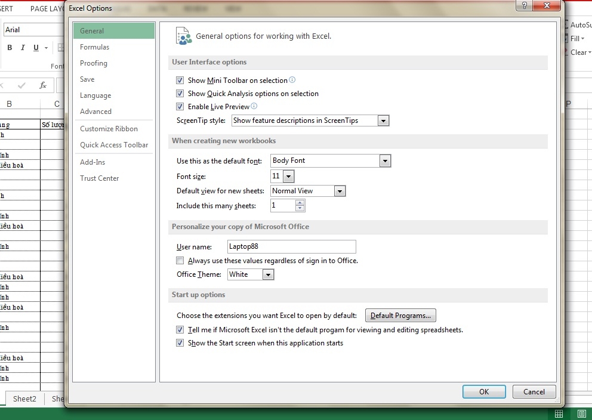Screen dimensions: 592x420
Task: Open the Quick Access Toolbar category
Action: 114,145
